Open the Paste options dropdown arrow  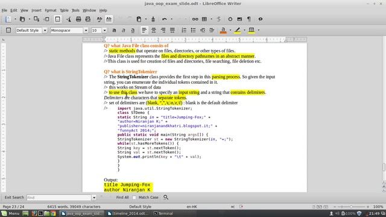[x=146, y=19]
